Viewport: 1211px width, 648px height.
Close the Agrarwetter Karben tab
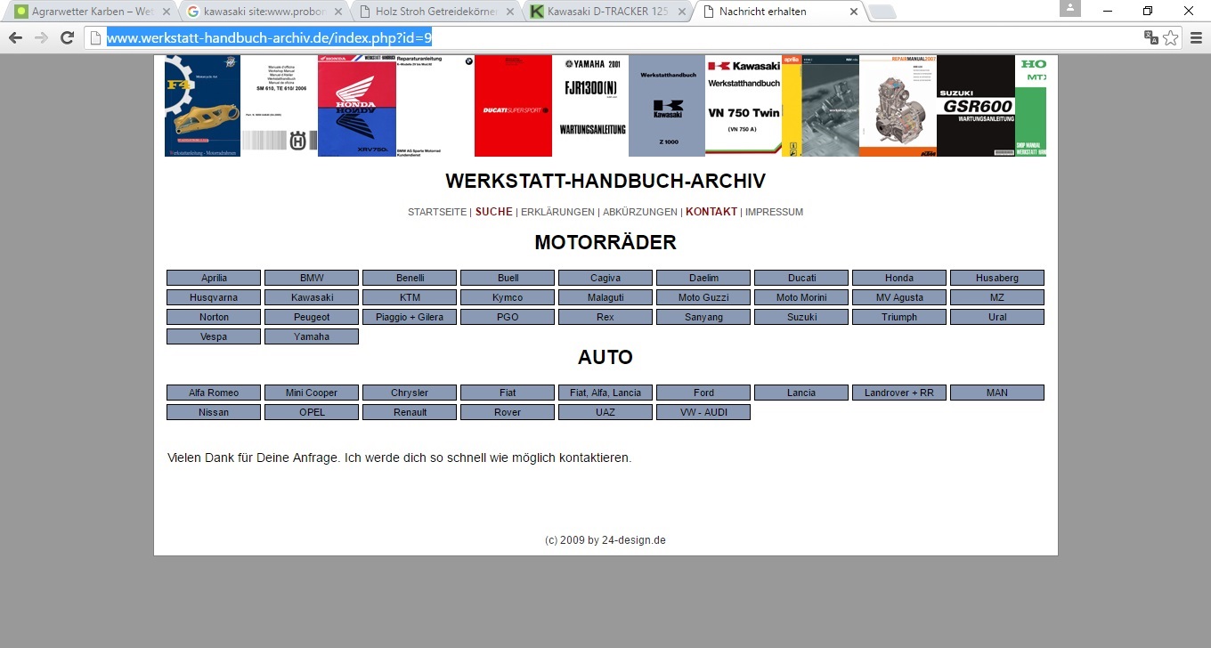click(x=165, y=12)
